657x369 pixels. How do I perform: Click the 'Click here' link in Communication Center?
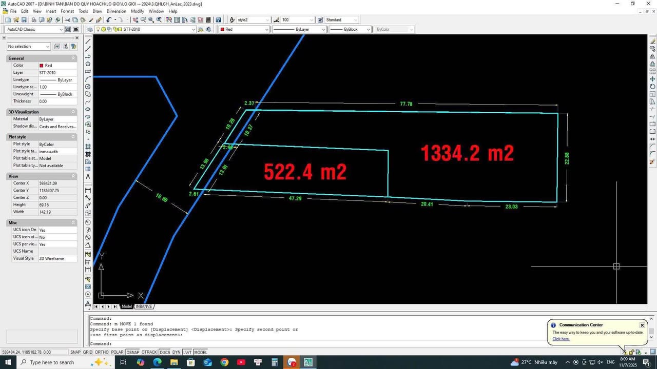coord(561,339)
